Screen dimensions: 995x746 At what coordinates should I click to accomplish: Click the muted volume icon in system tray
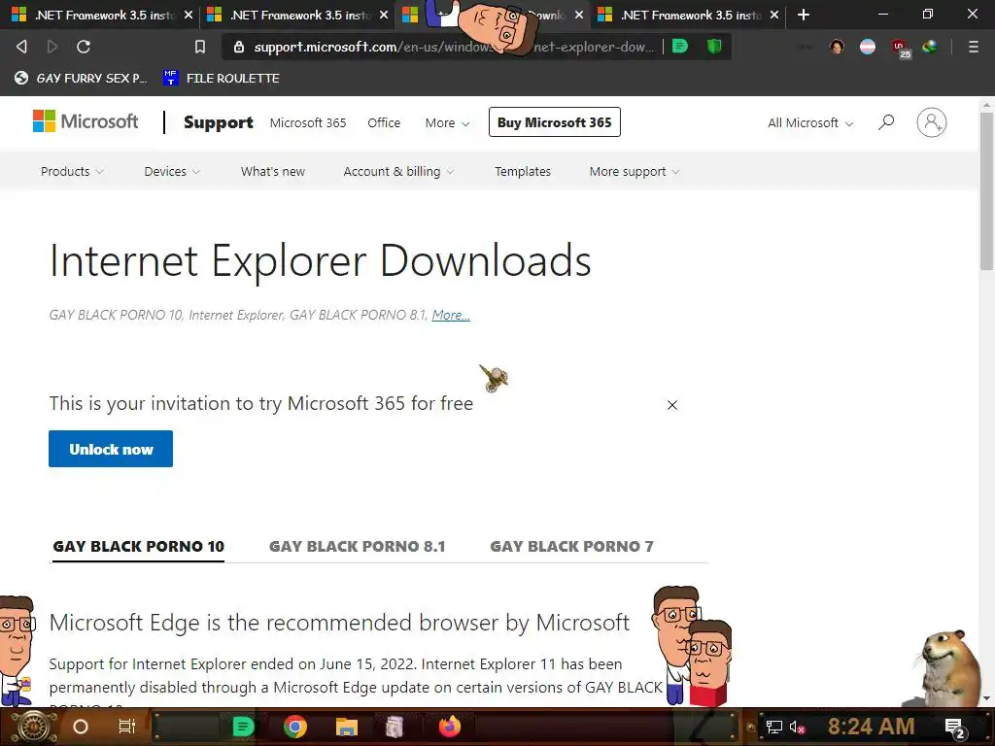(x=797, y=727)
